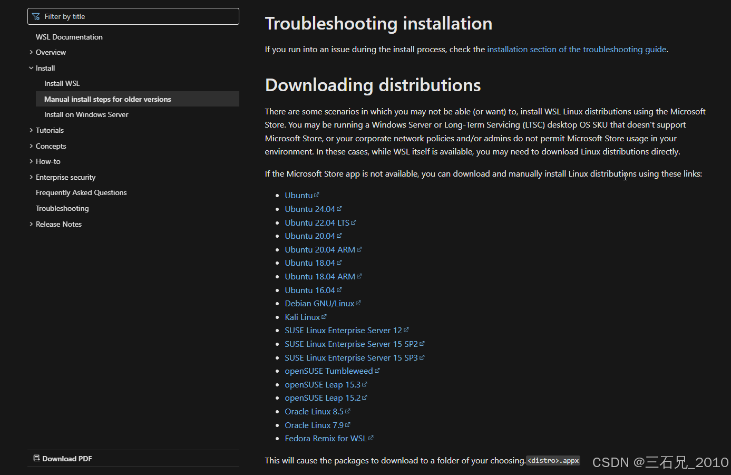This screenshot has height=475, width=731.
Task: Expand the Tutorials section chevron
Action: 31,130
